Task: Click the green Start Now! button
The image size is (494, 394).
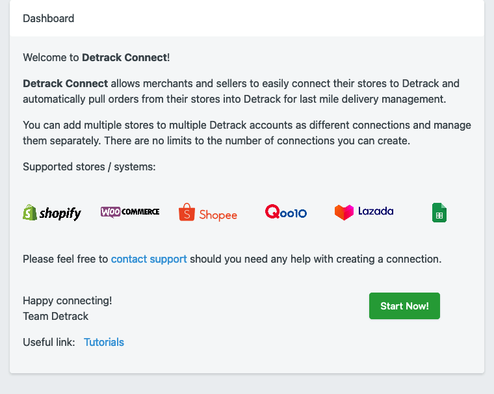Action: [x=404, y=306]
